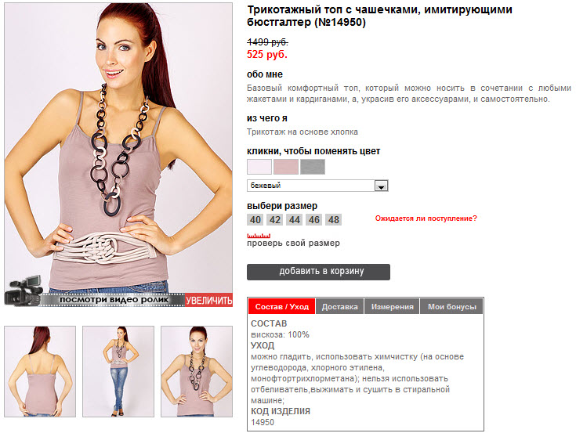Screen dimensions: 576x444
Task: Select the Состав / Уход tab
Action: [282, 306]
